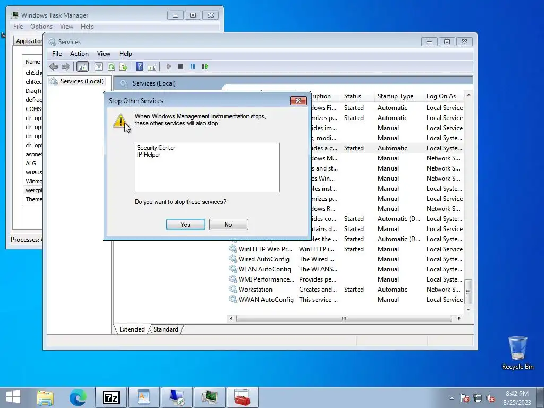The width and height of the screenshot is (544, 408).
Task: Select the Wired AutoConfig service name
Action: (x=263, y=259)
